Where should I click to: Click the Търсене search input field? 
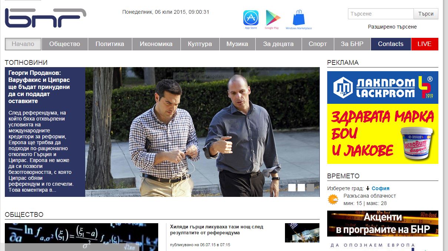point(381,14)
